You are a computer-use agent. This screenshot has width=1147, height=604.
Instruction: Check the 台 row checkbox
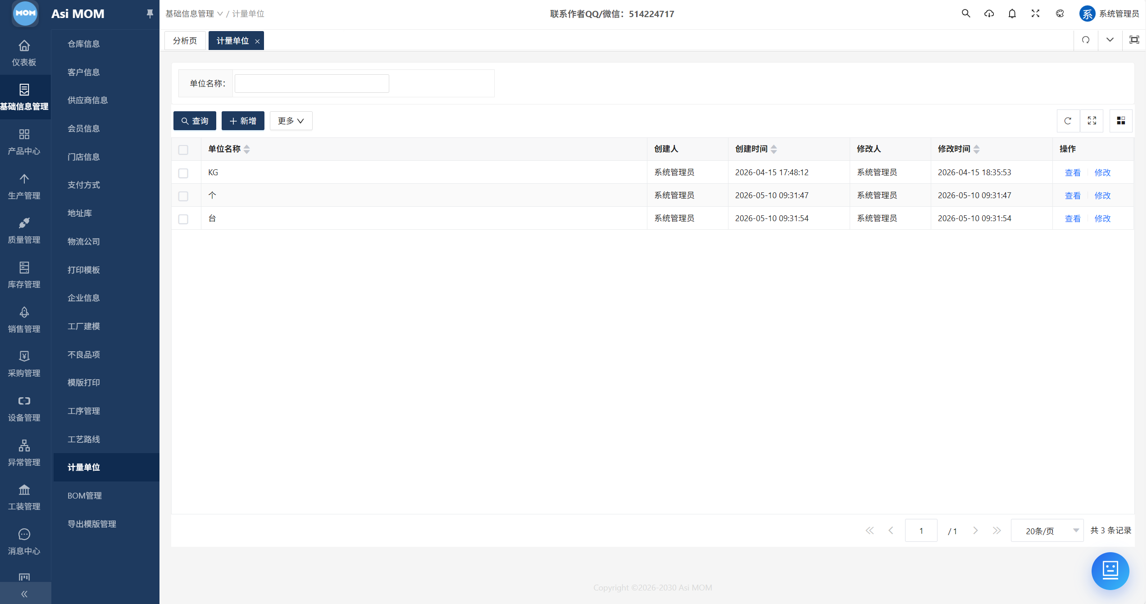tap(183, 219)
